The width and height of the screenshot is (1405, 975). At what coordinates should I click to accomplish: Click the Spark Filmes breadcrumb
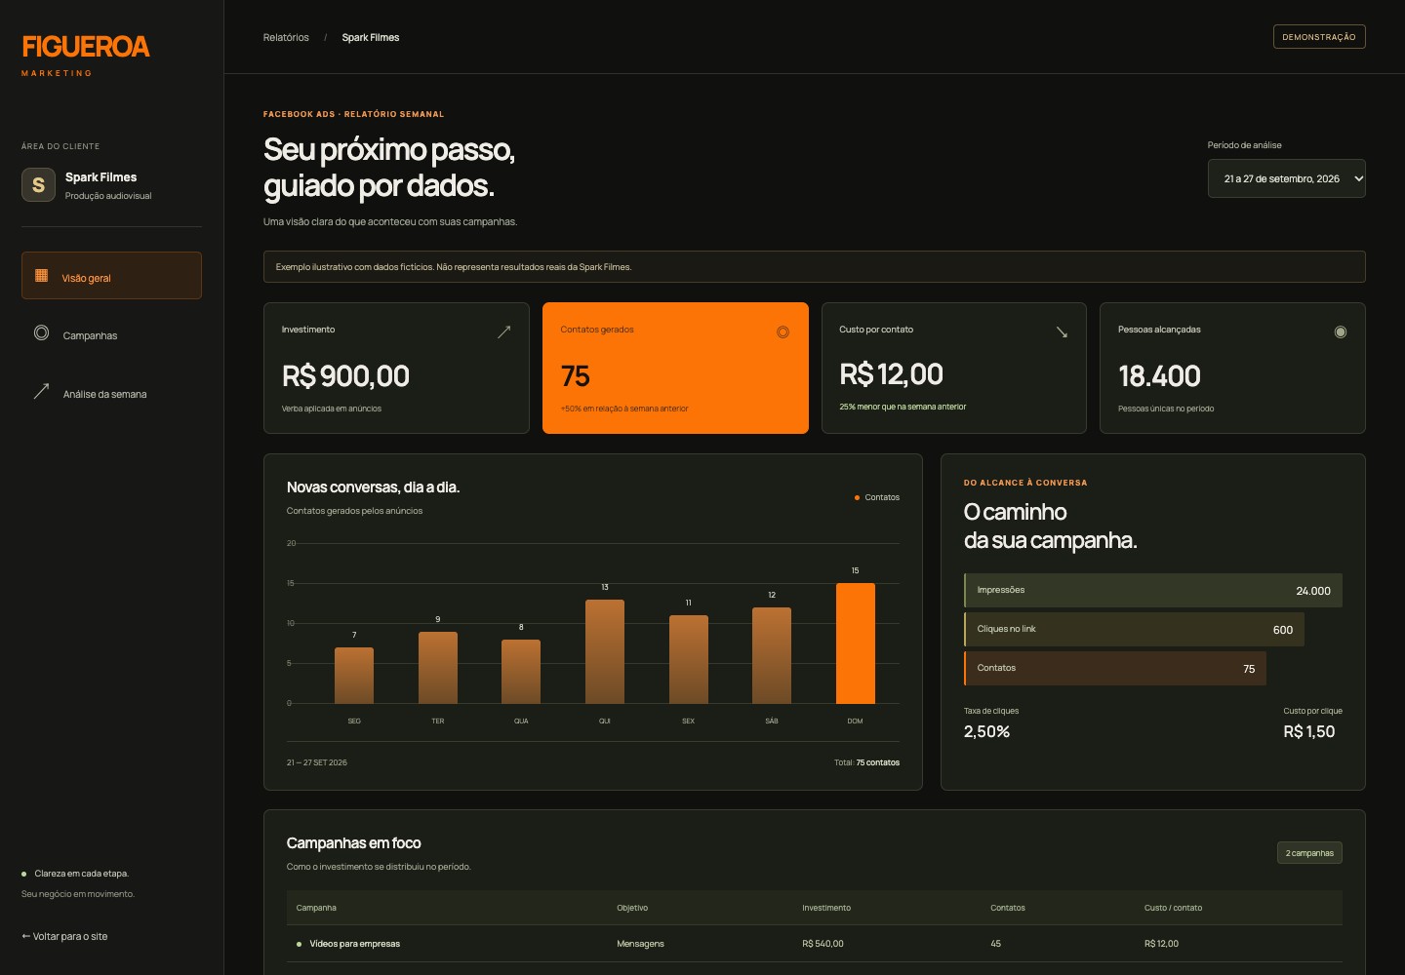pyautogui.click(x=371, y=38)
